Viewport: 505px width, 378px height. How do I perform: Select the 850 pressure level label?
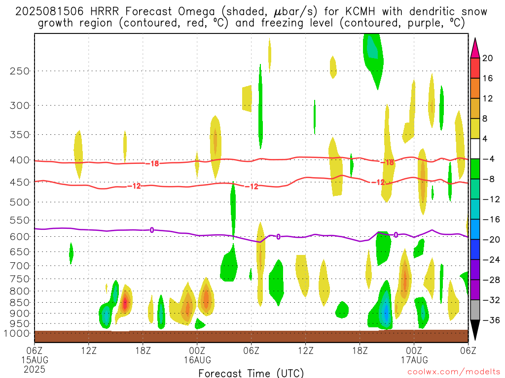point(20,303)
